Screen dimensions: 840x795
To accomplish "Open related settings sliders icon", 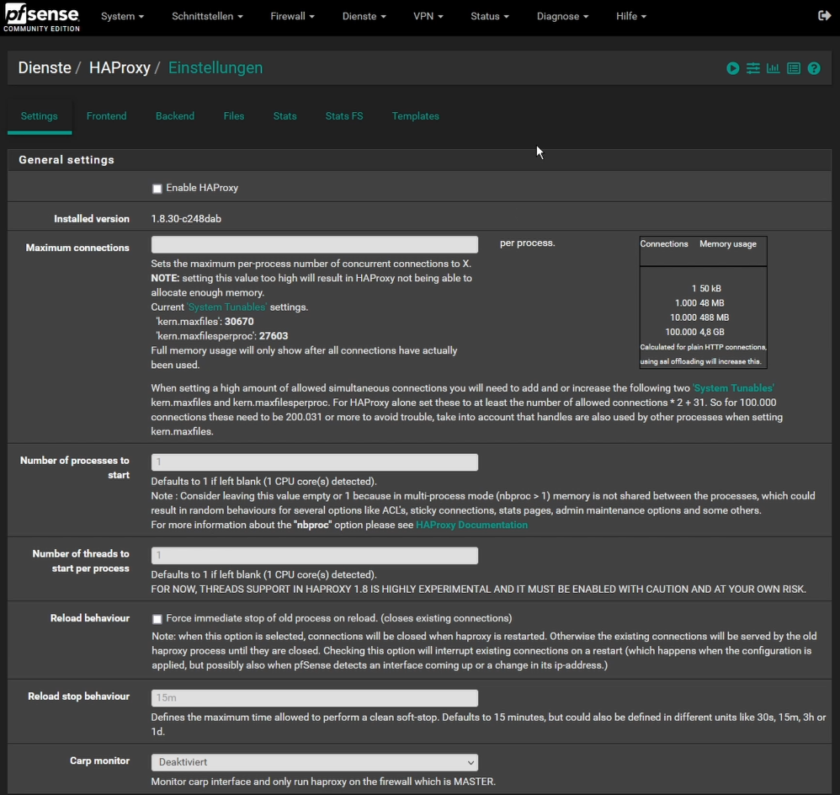I will [x=752, y=68].
